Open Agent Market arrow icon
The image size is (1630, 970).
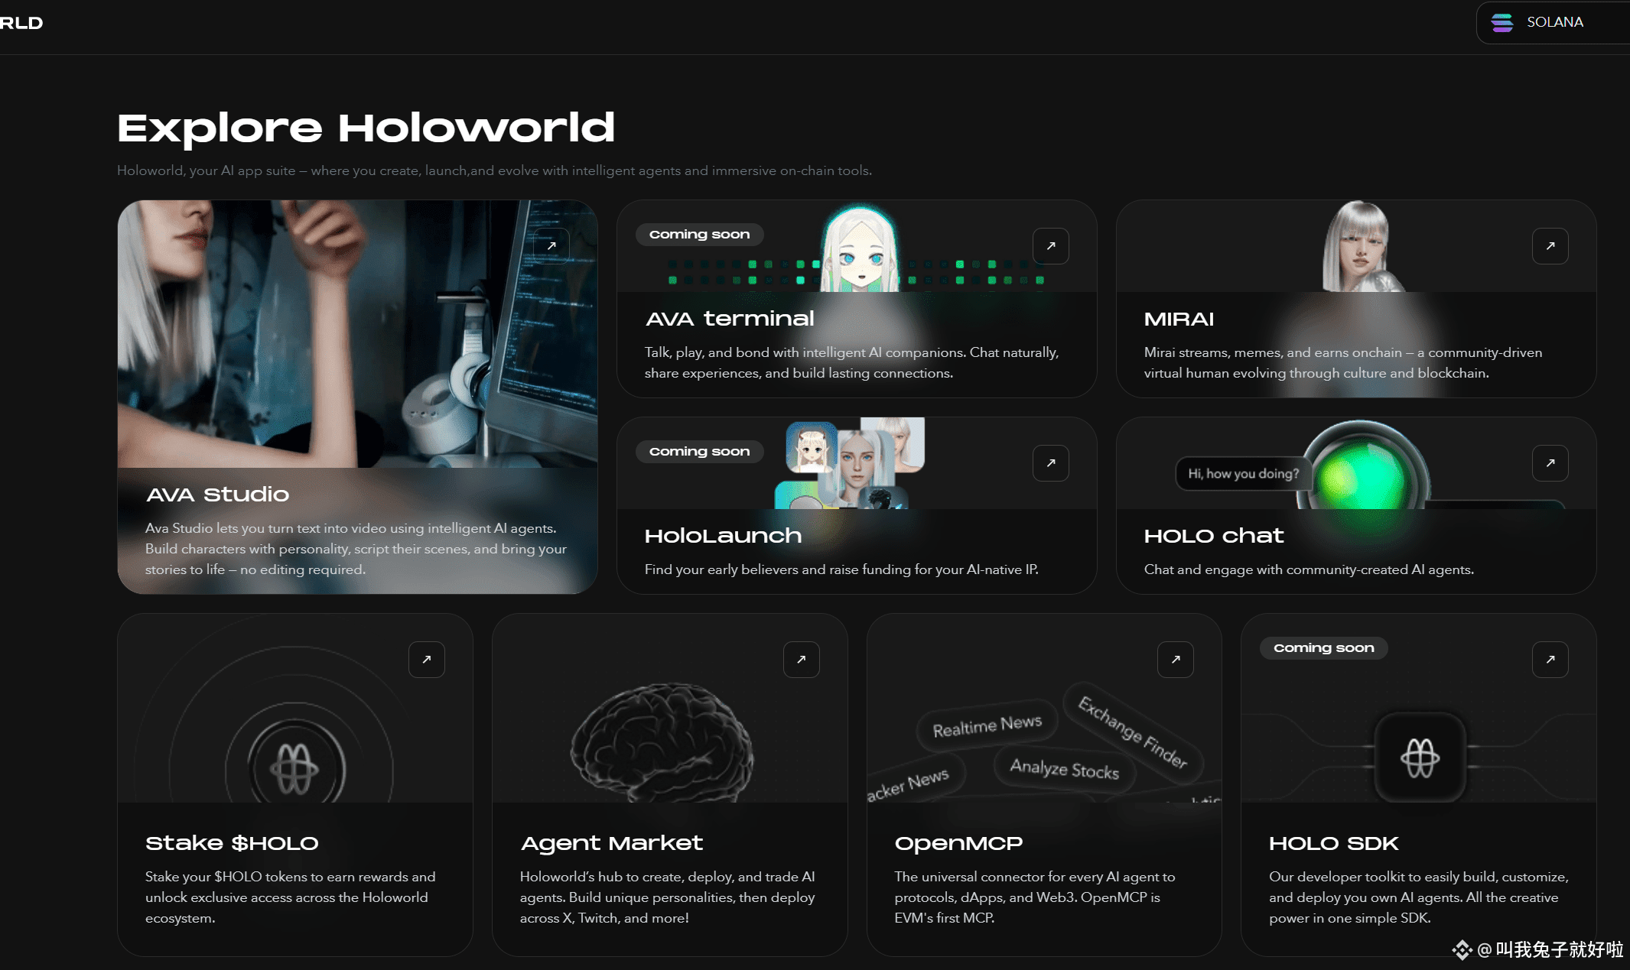801,660
